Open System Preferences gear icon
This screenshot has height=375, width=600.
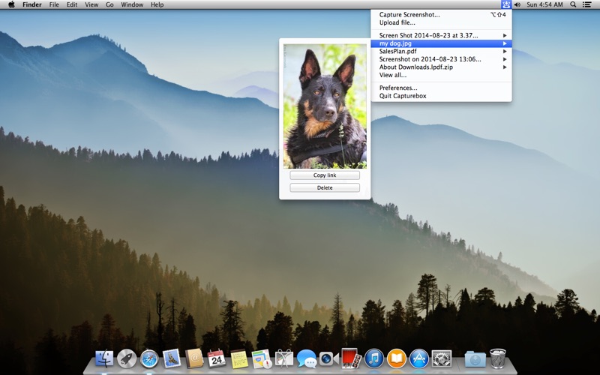pos(442,359)
